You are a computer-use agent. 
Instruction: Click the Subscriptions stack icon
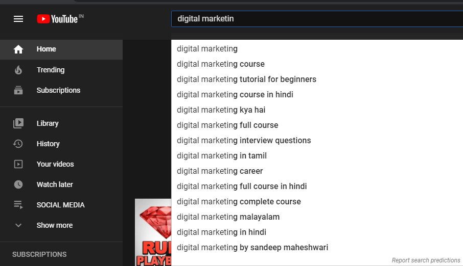pyautogui.click(x=18, y=90)
